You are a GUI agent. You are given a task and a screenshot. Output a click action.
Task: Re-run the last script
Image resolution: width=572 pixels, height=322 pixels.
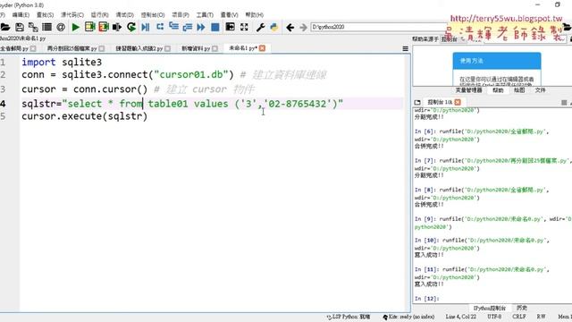click(x=131, y=27)
